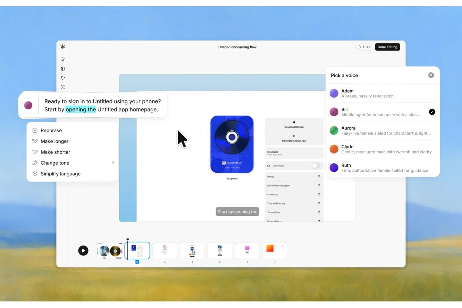Screen dimensions: 462x308
Task: Choose the cursor pointer tool in sidebar
Action: click(63, 78)
